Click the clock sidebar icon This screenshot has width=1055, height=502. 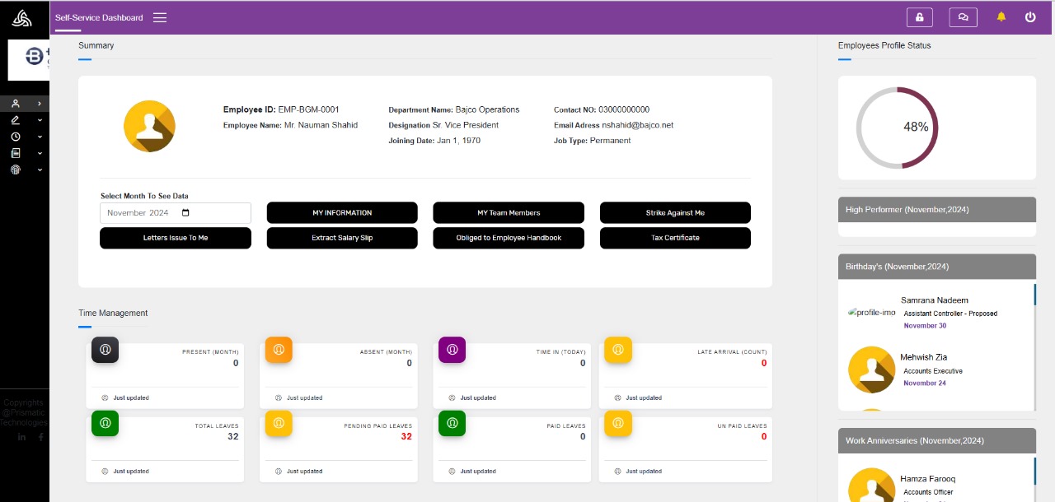tap(16, 137)
